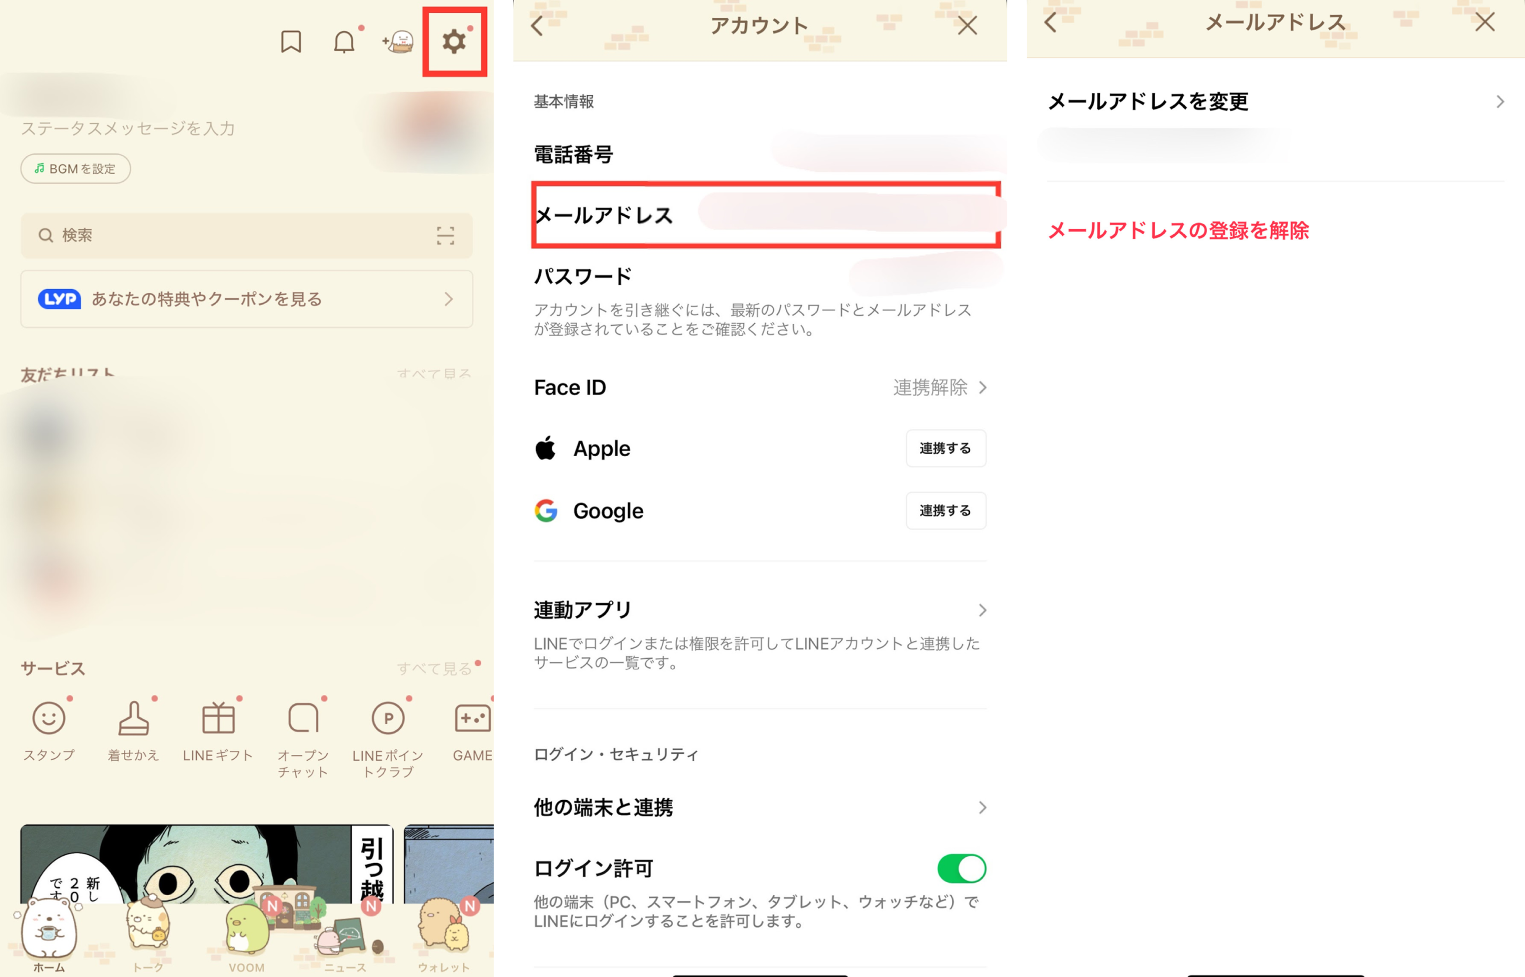The width and height of the screenshot is (1525, 977).
Task: Open the coupon banner chevron arrow
Action: pyautogui.click(x=449, y=299)
